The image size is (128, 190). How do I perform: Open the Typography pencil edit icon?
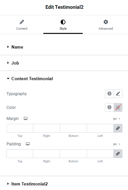(118, 94)
